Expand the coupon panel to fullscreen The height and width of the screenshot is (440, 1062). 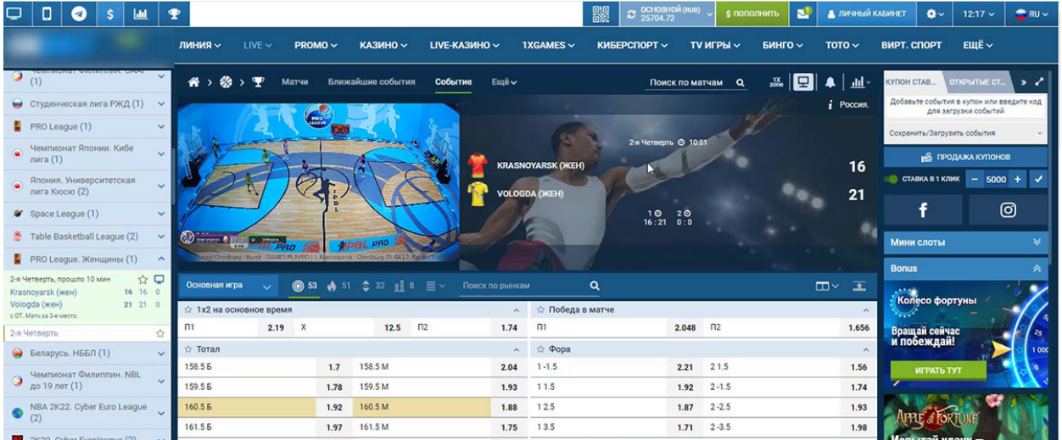[1039, 82]
